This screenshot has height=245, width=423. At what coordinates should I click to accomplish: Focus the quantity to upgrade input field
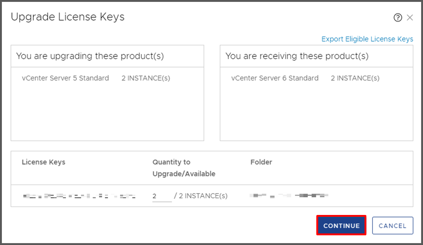[x=162, y=196]
